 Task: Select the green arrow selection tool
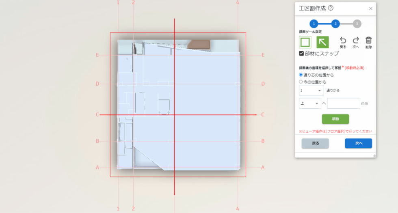point(322,42)
